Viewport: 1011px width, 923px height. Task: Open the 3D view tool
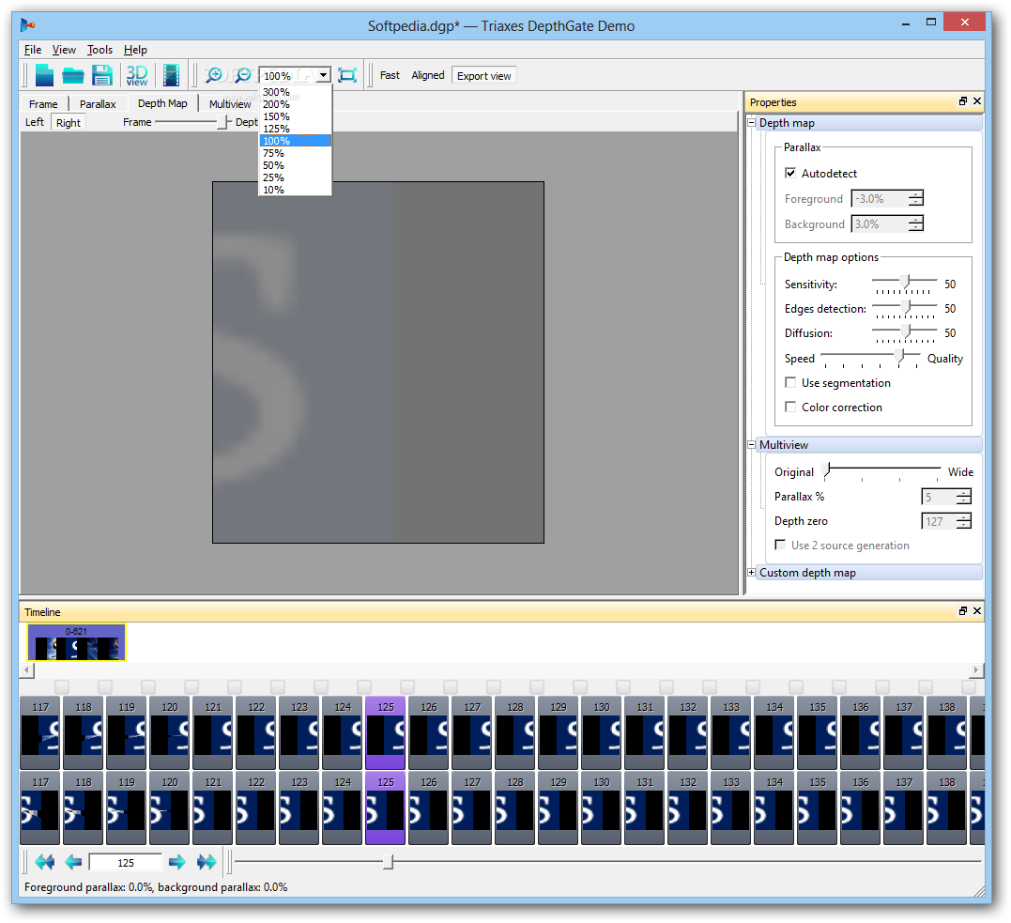[137, 75]
